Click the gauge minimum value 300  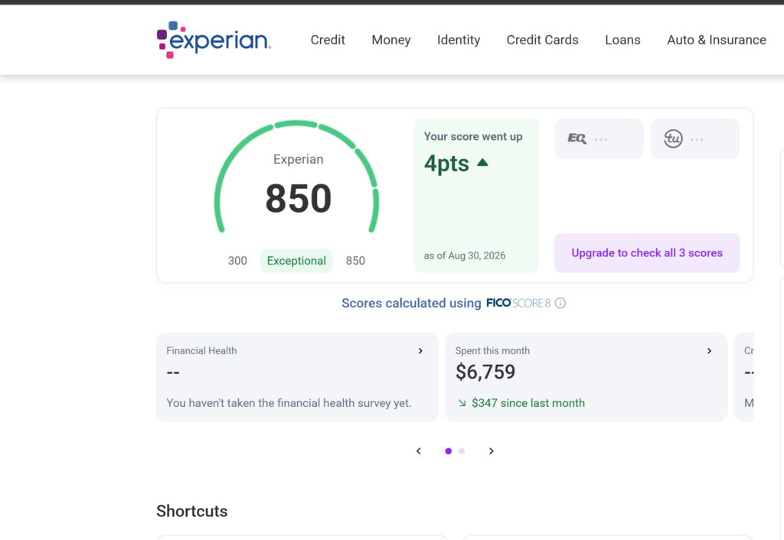click(x=237, y=261)
